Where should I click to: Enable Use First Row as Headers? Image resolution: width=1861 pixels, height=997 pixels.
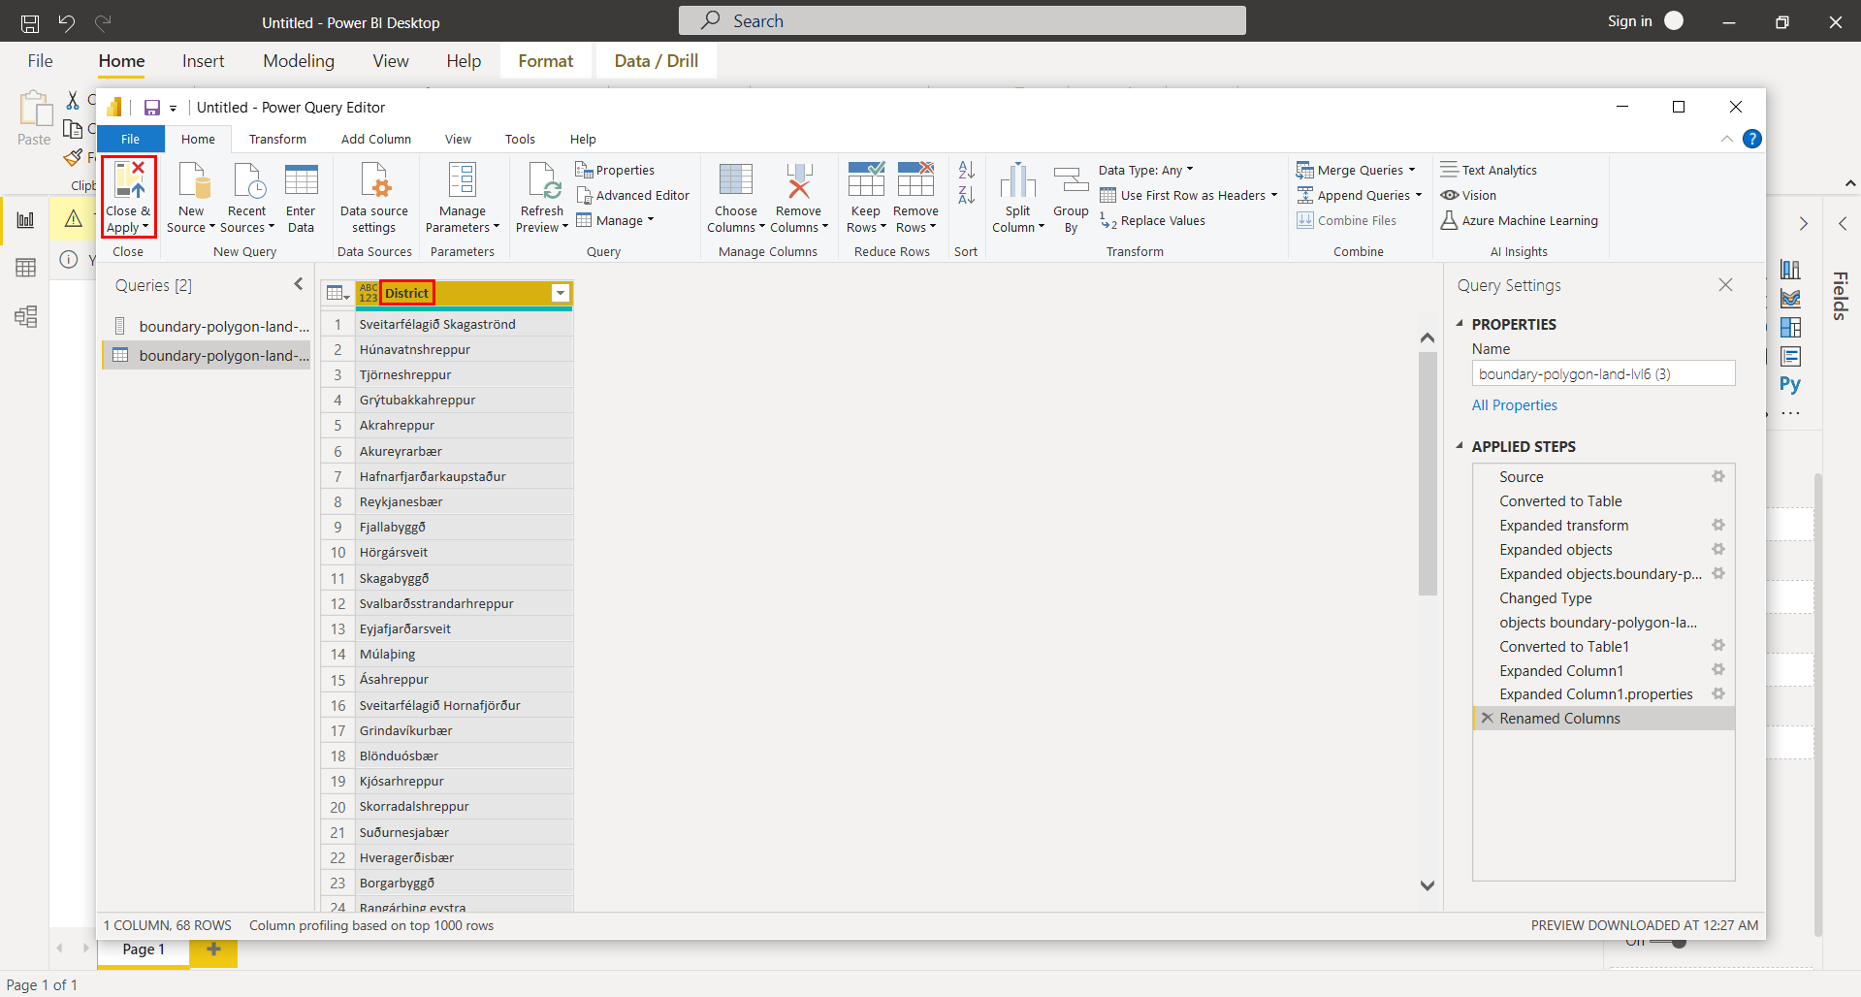click(1187, 194)
